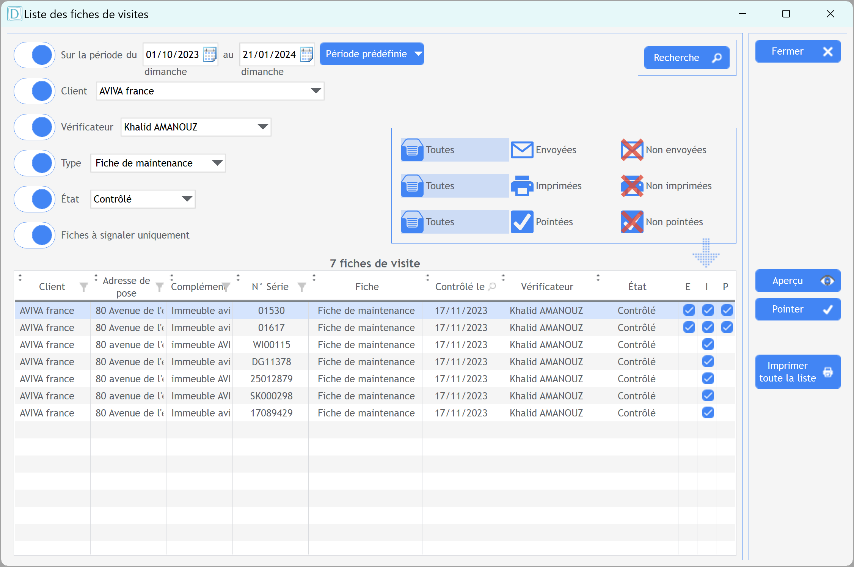Filter by Envoyées envelope icon
This screenshot has height=567, width=854.
(x=522, y=150)
